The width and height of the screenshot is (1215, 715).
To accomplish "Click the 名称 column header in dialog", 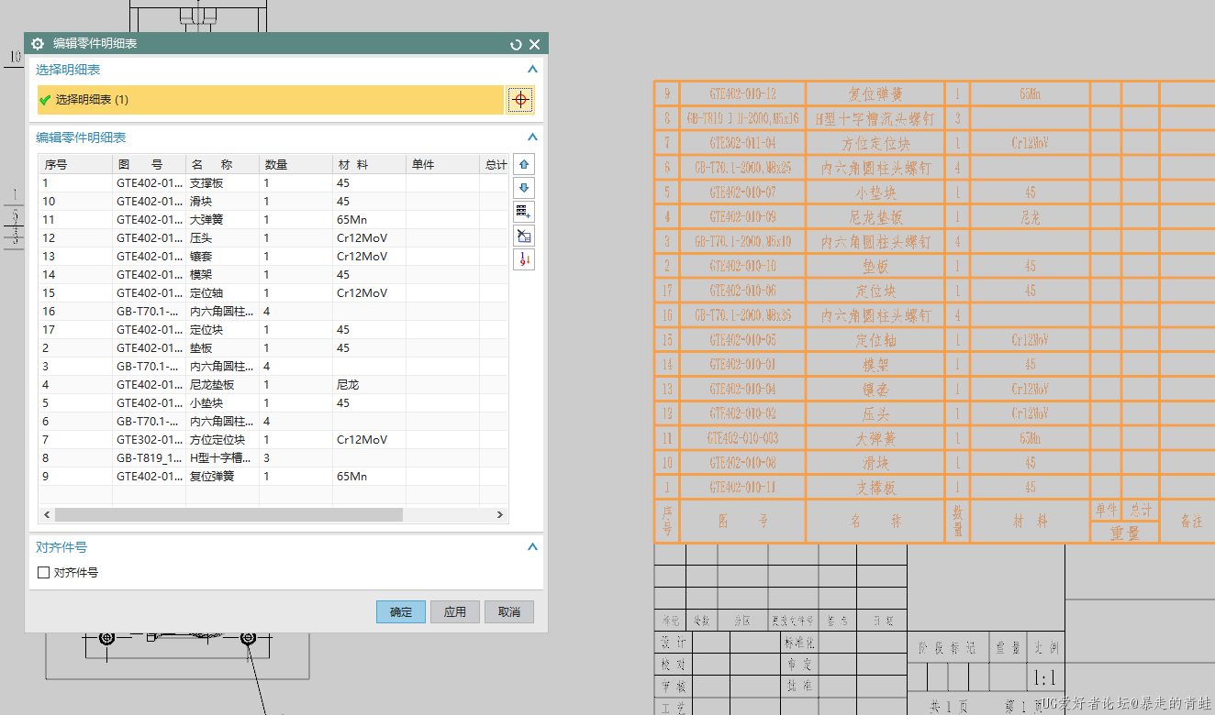I will pyautogui.click(x=222, y=165).
